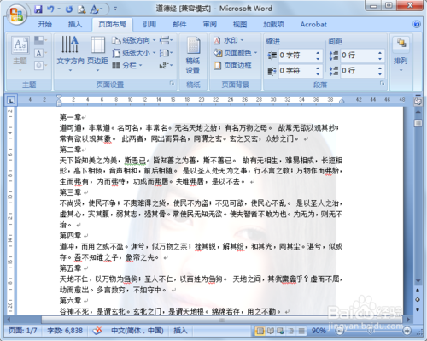Switch to the 邮件 tab
The image size is (427, 341).
coord(179,24)
